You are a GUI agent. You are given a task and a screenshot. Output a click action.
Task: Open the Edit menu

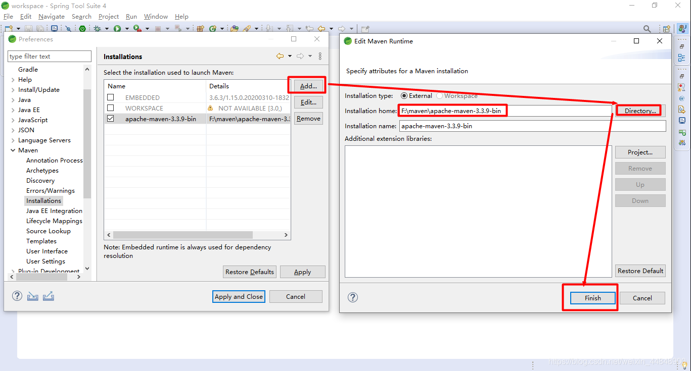tap(26, 17)
